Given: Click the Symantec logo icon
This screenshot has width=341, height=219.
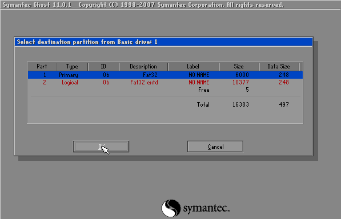Looking at the screenshot, I should coord(171,208).
